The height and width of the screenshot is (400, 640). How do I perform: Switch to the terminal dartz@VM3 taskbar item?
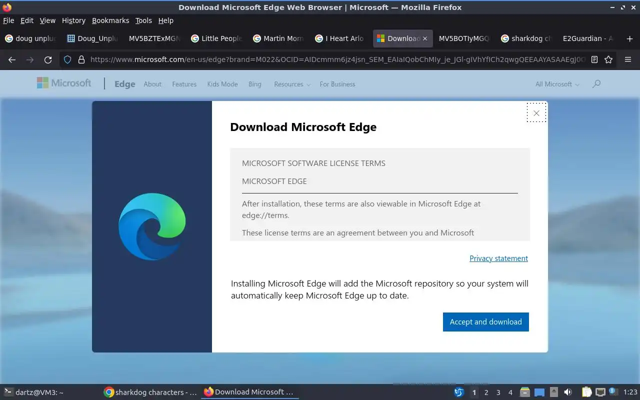(50, 392)
